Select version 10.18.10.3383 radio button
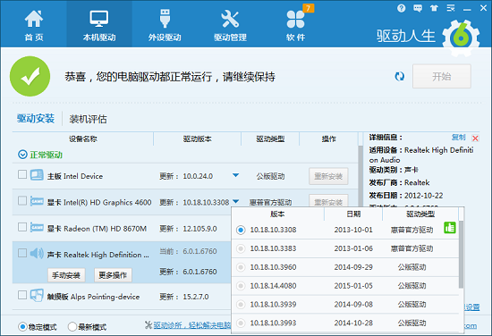This screenshot has width=492, height=336. [241, 248]
